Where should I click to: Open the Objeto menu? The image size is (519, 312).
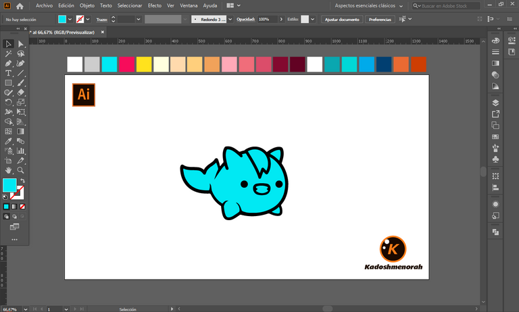pyautogui.click(x=87, y=5)
